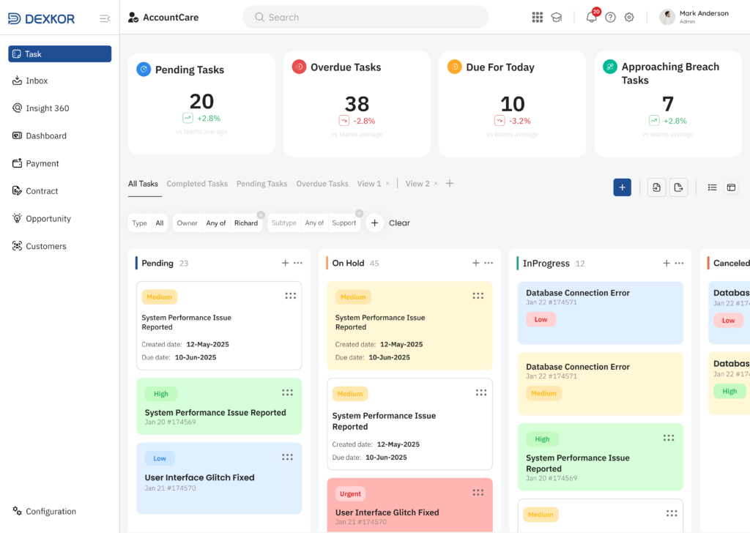Switch to board layout view icon

[731, 187]
